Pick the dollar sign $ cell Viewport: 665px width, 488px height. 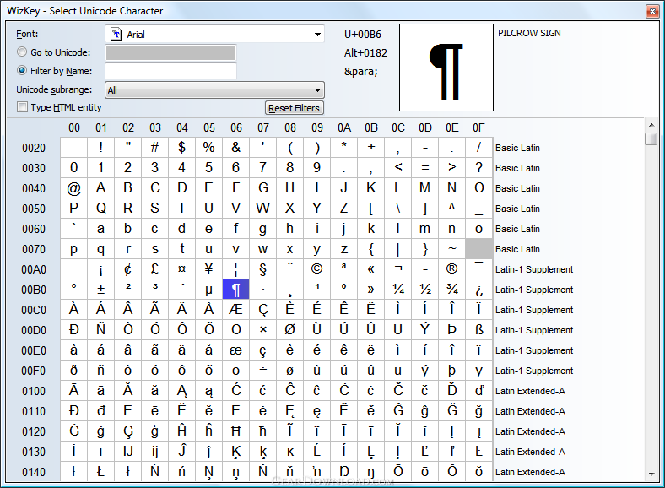pos(182,148)
